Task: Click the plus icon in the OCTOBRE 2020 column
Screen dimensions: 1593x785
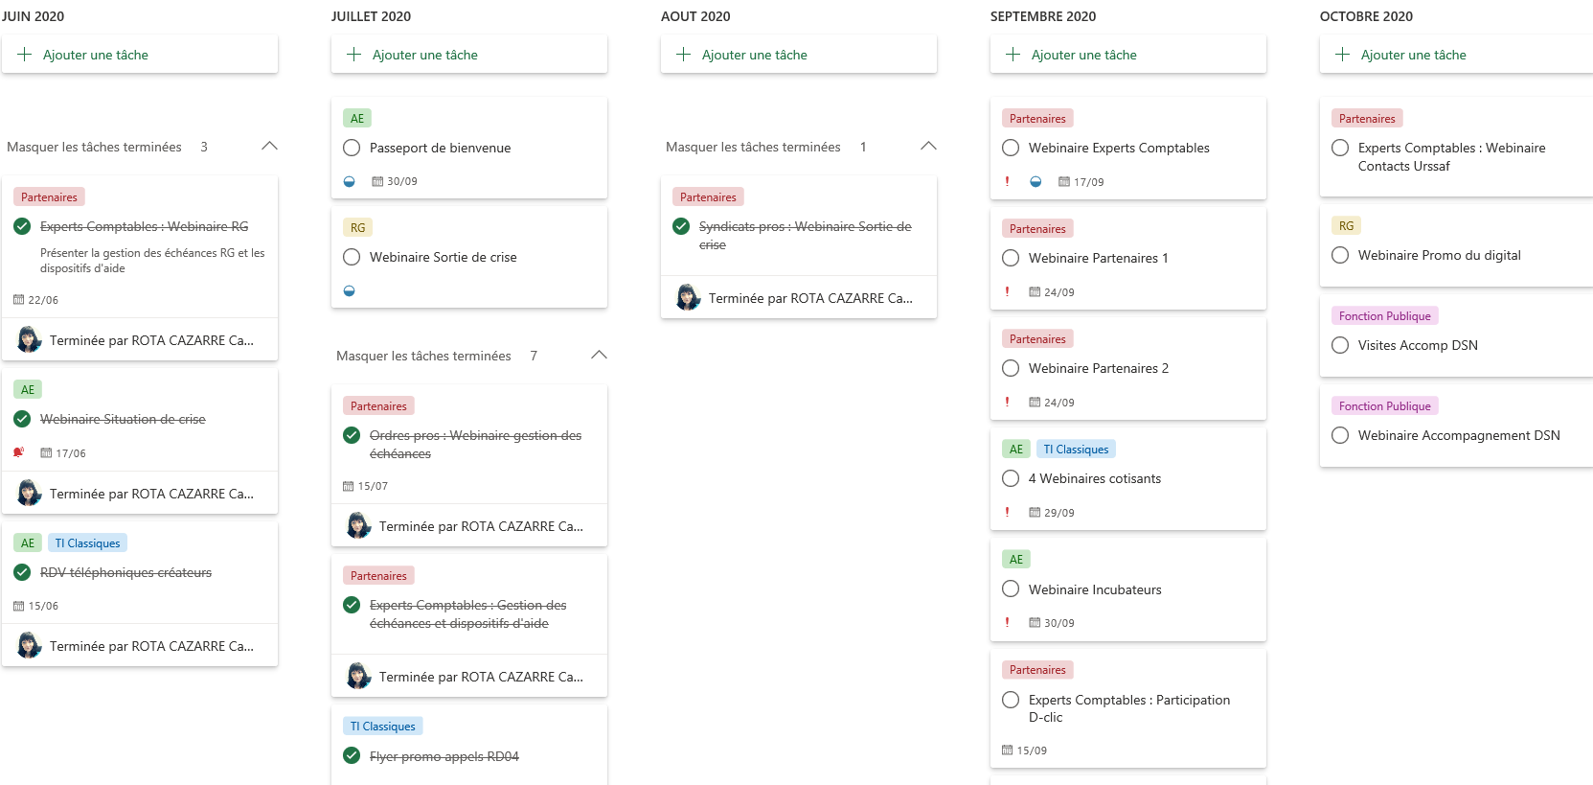Action: click(1343, 55)
